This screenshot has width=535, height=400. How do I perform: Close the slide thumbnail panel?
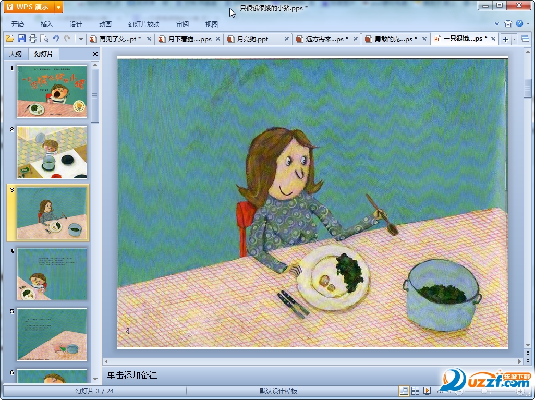coord(95,54)
